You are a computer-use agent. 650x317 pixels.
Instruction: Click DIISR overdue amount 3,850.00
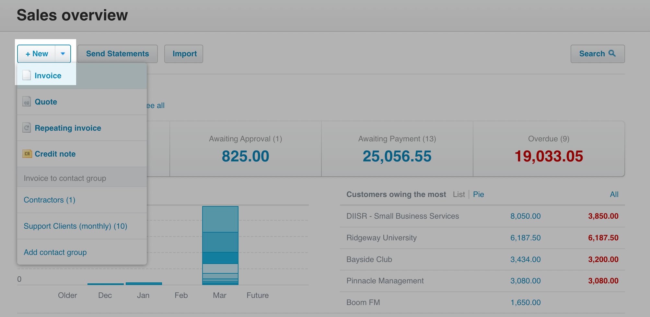(x=603, y=216)
